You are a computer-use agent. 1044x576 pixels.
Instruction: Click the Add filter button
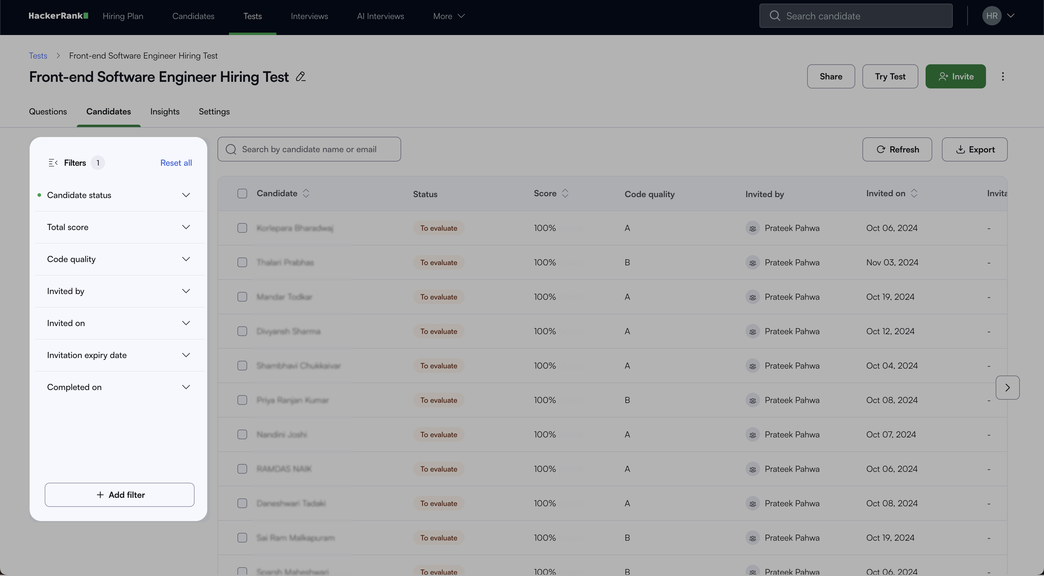tap(120, 494)
